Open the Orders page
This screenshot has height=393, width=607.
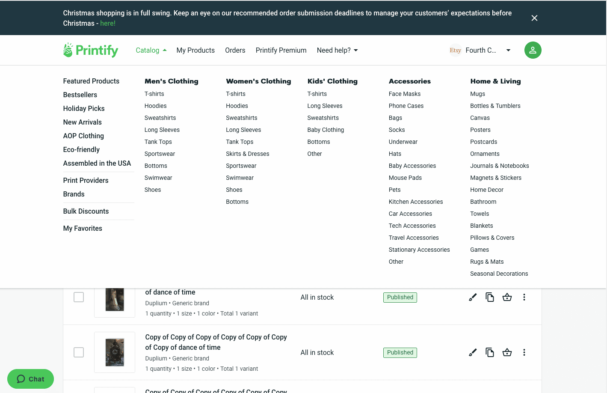pos(235,50)
